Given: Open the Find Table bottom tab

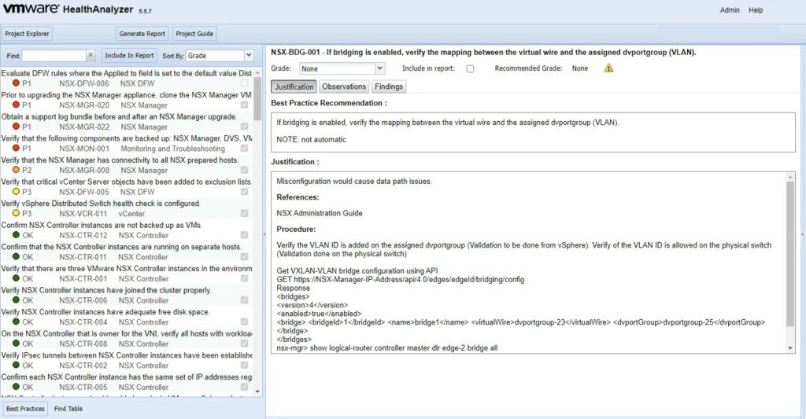Looking at the screenshot, I should coord(68,409).
